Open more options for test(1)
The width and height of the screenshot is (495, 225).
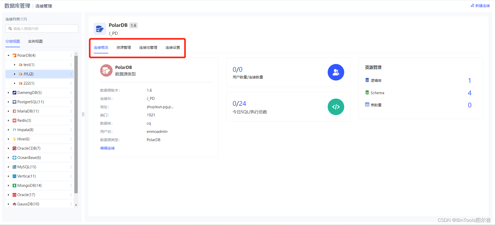click(x=71, y=65)
